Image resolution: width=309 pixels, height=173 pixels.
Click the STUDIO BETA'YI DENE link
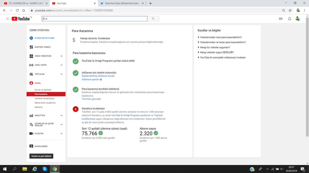coord(44,38)
